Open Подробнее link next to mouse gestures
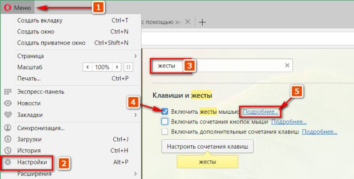Viewport: 354px width, 179px height. (x=261, y=112)
